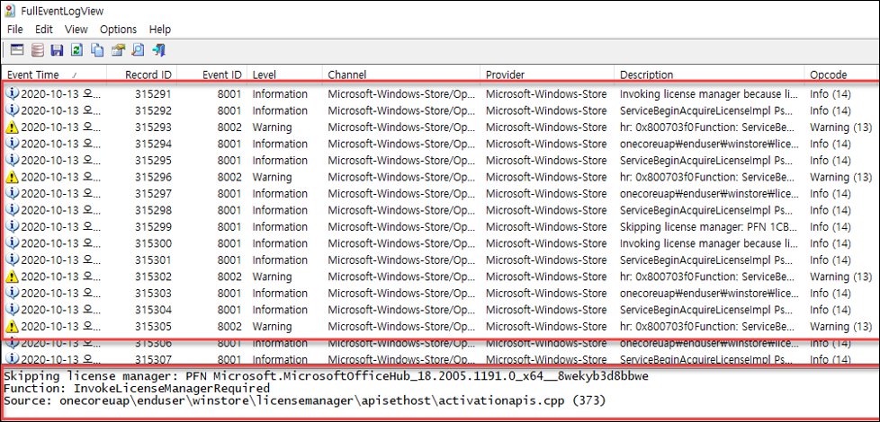The image size is (880, 422).
Task: Click the info icon of record 315303
Action: point(12,293)
